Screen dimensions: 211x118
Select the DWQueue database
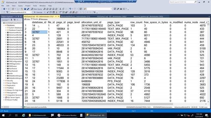(x=13, y=66)
